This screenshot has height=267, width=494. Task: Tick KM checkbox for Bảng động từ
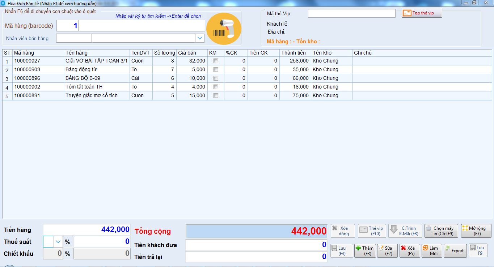[x=216, y=70]
